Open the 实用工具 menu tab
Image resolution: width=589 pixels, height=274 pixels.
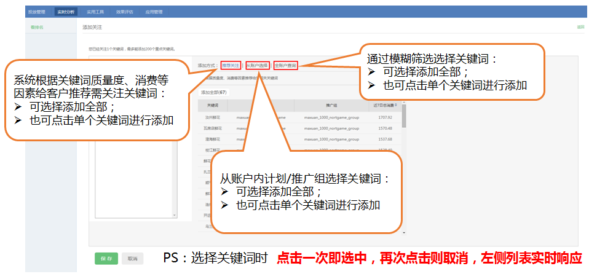click(x=96, y=12)
